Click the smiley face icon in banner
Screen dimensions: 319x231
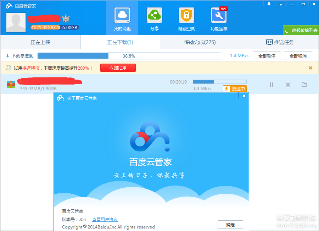tap(8, 68)
